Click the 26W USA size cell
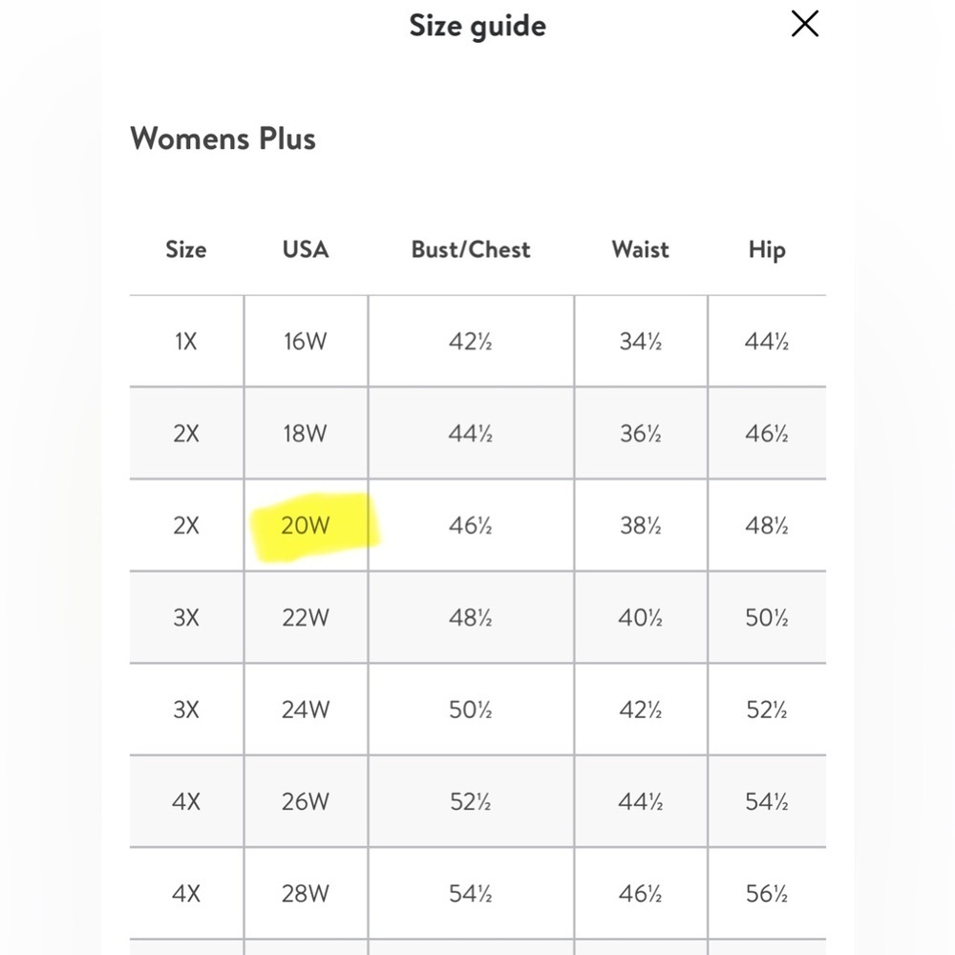This screenshot has width=955, height=955. (x=306, y=801)
